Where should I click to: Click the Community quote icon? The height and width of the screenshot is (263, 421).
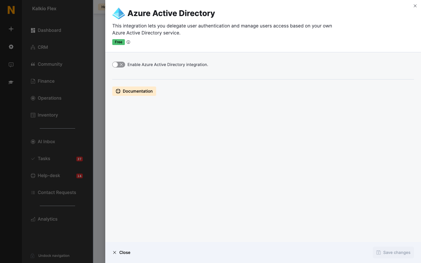coord(33,64)
